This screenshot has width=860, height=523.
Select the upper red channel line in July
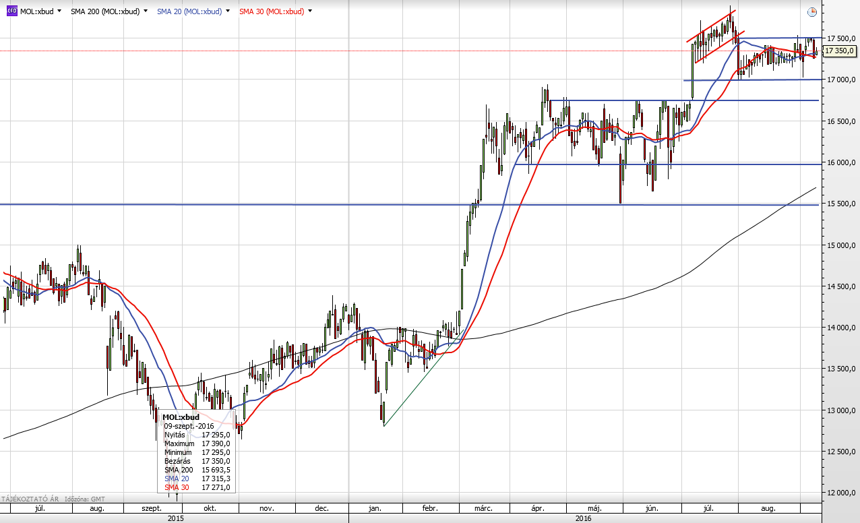711,26
